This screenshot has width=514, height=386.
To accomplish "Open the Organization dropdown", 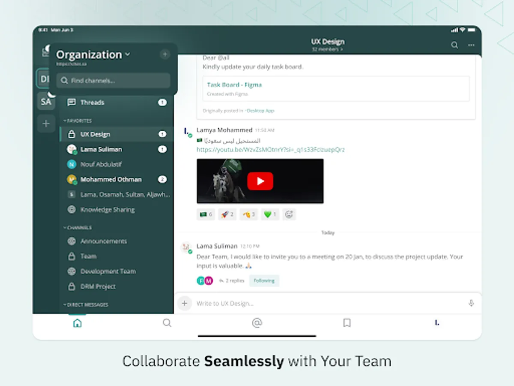I will click(x=93, y=54).
